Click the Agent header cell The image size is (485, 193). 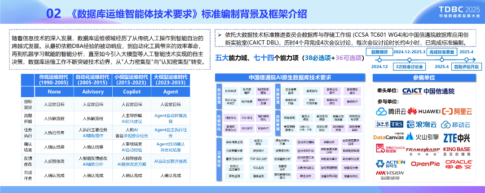tap(171, 92)
